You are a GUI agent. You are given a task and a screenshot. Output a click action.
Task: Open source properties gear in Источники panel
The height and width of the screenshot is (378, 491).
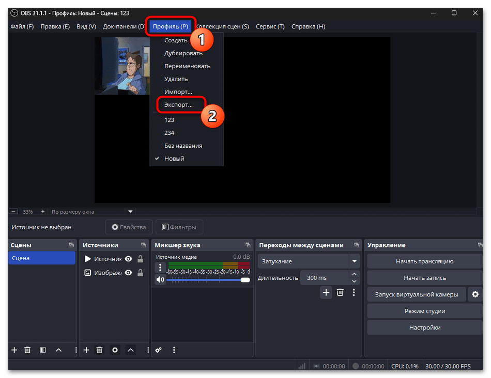pos(115,350)
